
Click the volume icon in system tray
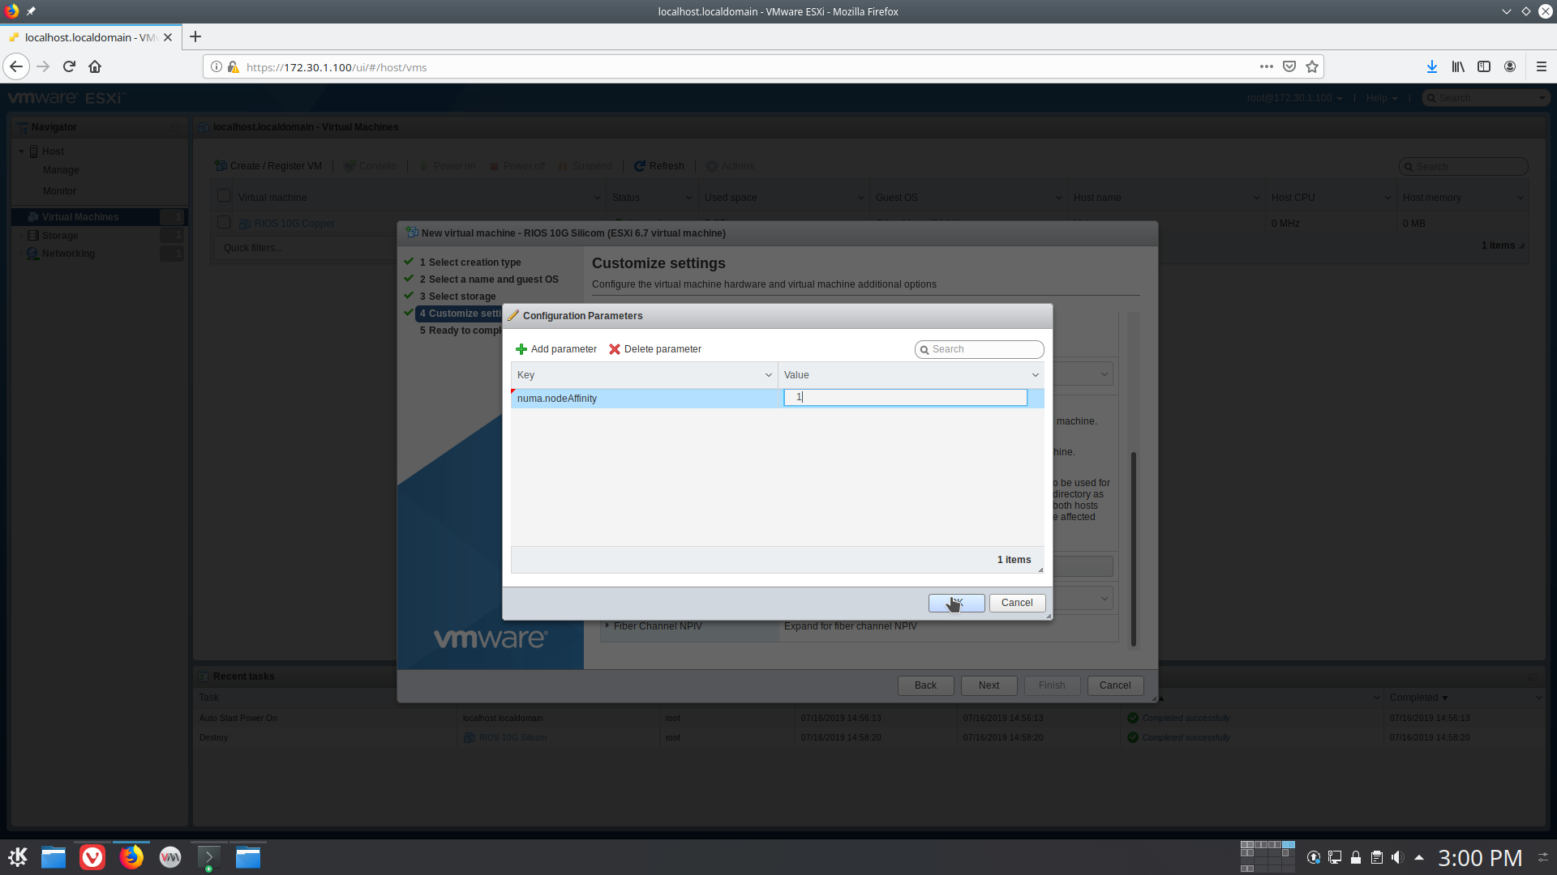pos(1397,857)
